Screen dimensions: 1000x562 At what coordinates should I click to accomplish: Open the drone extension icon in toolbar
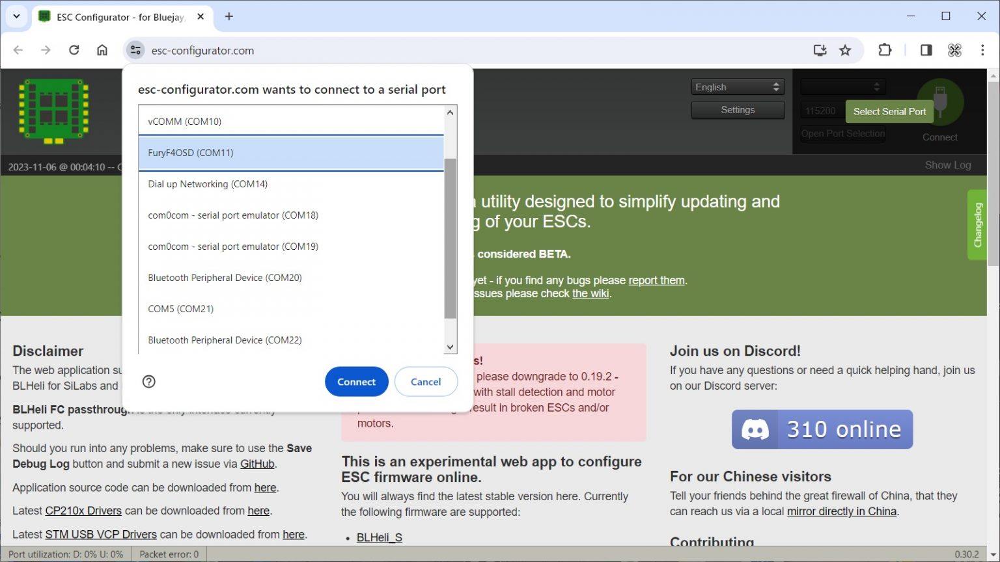[954, 50]
